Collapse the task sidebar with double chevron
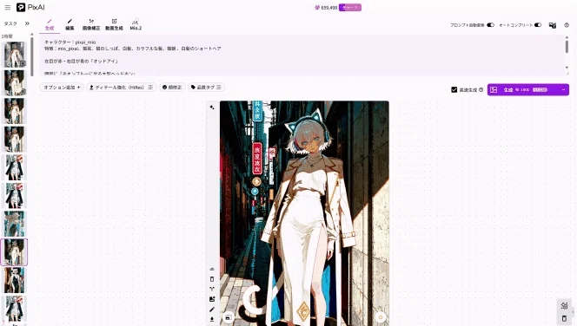577x326 pixels. (x=27, y=23)
